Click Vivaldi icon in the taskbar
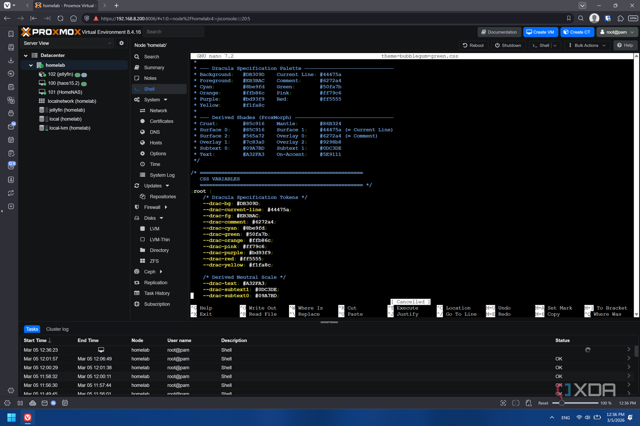This screenshot has width=640, height=426. click(x=28, y=417)
